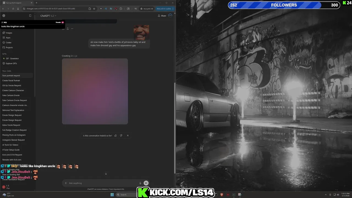Click the Incognito (4) indicator
352x198 pixels.
coord(147,9)
